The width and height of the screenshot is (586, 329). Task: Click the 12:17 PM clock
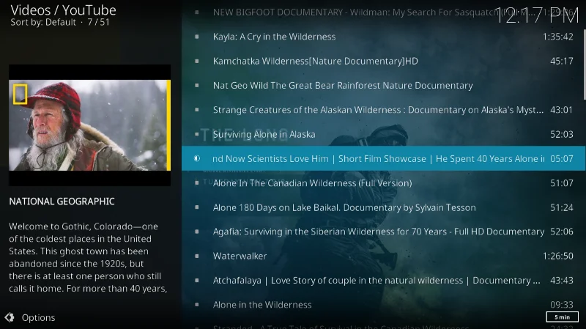(x=537, y=15)
